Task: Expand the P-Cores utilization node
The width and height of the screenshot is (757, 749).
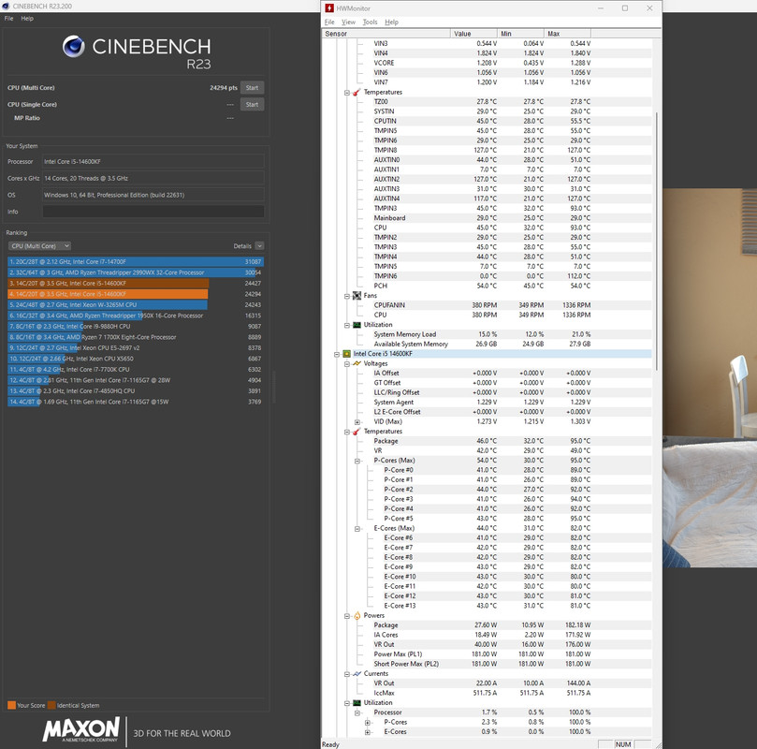Action: click(x=368, y=723)
